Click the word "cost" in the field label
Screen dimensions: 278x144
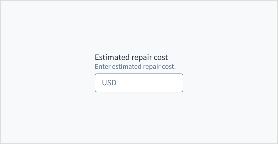(x=161, y=57)
